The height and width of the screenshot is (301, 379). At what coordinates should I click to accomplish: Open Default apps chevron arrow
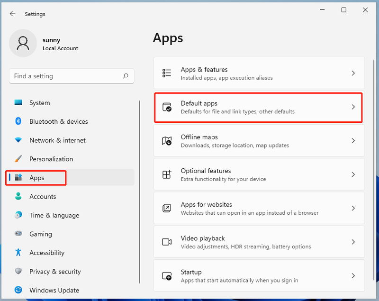tap(353, 107)
